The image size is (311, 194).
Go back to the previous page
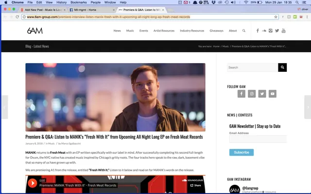pyautogui.click(x=5, y=17)
